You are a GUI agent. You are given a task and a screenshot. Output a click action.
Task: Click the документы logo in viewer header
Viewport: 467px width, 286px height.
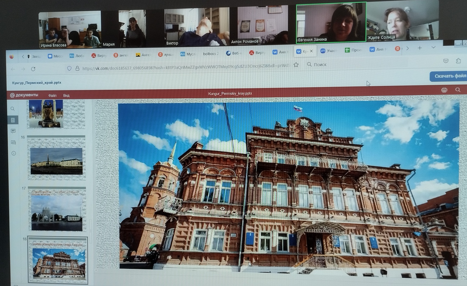pyautogui.click(x=24, y=95)
